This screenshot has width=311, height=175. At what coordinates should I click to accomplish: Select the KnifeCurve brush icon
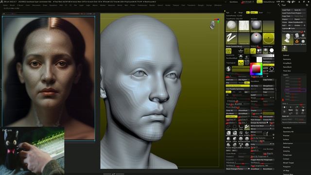tap(247, 133)
